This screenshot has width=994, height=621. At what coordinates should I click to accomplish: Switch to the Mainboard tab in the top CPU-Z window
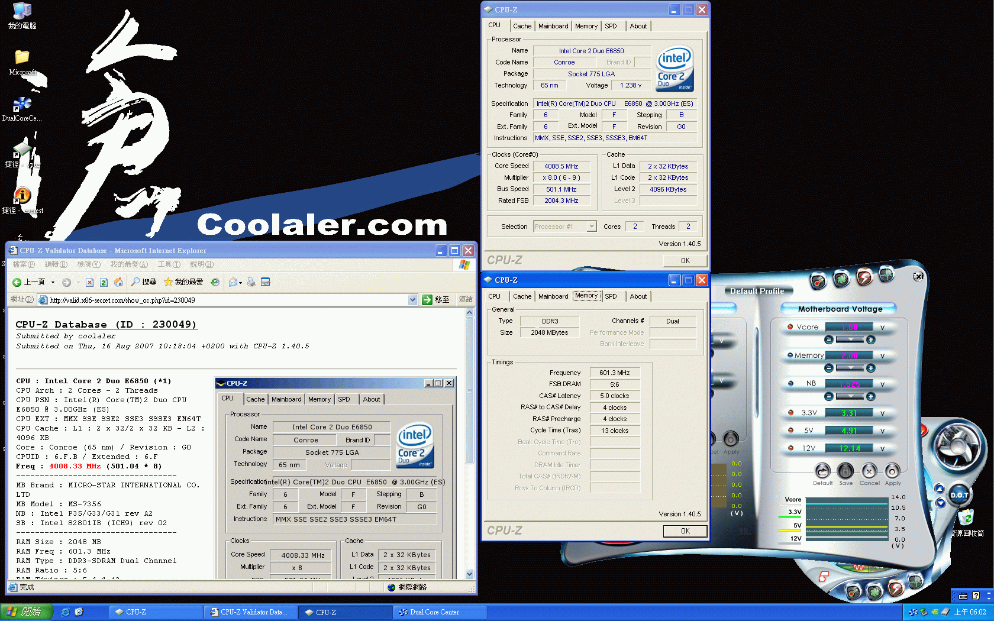point(553,26)
